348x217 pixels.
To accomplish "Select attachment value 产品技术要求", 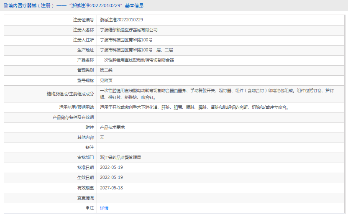I will [x=112, y=128].
